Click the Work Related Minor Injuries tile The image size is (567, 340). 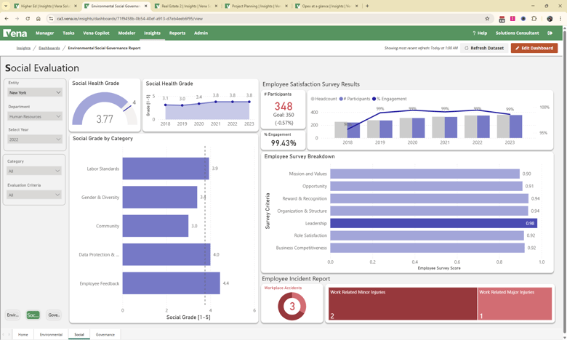click(402, 304)
